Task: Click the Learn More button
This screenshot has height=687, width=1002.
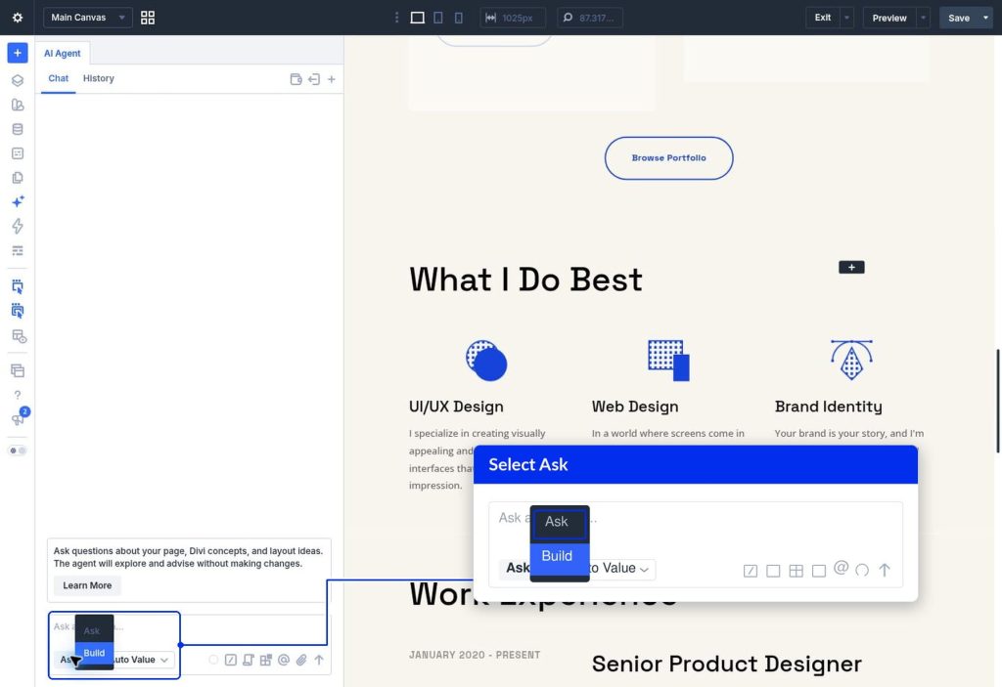Action: (87, 585)
